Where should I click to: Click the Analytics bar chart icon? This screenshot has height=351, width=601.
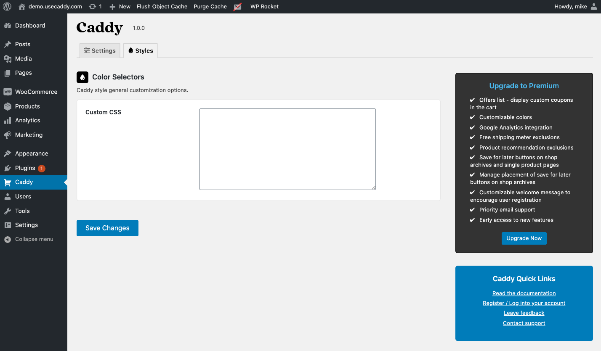tap(8, 121)
